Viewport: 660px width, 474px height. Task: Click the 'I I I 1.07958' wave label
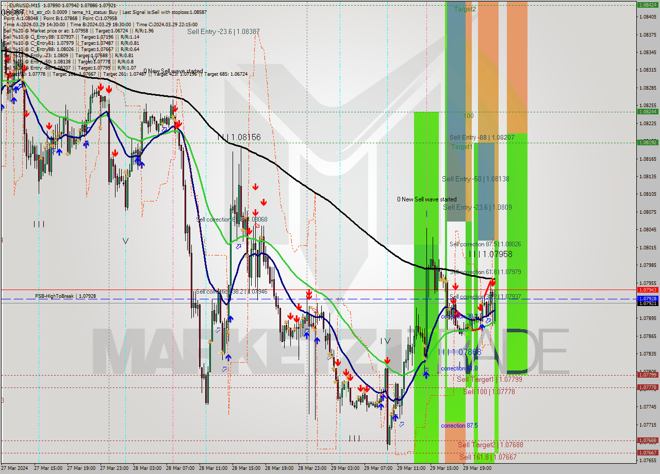[490, 254]
